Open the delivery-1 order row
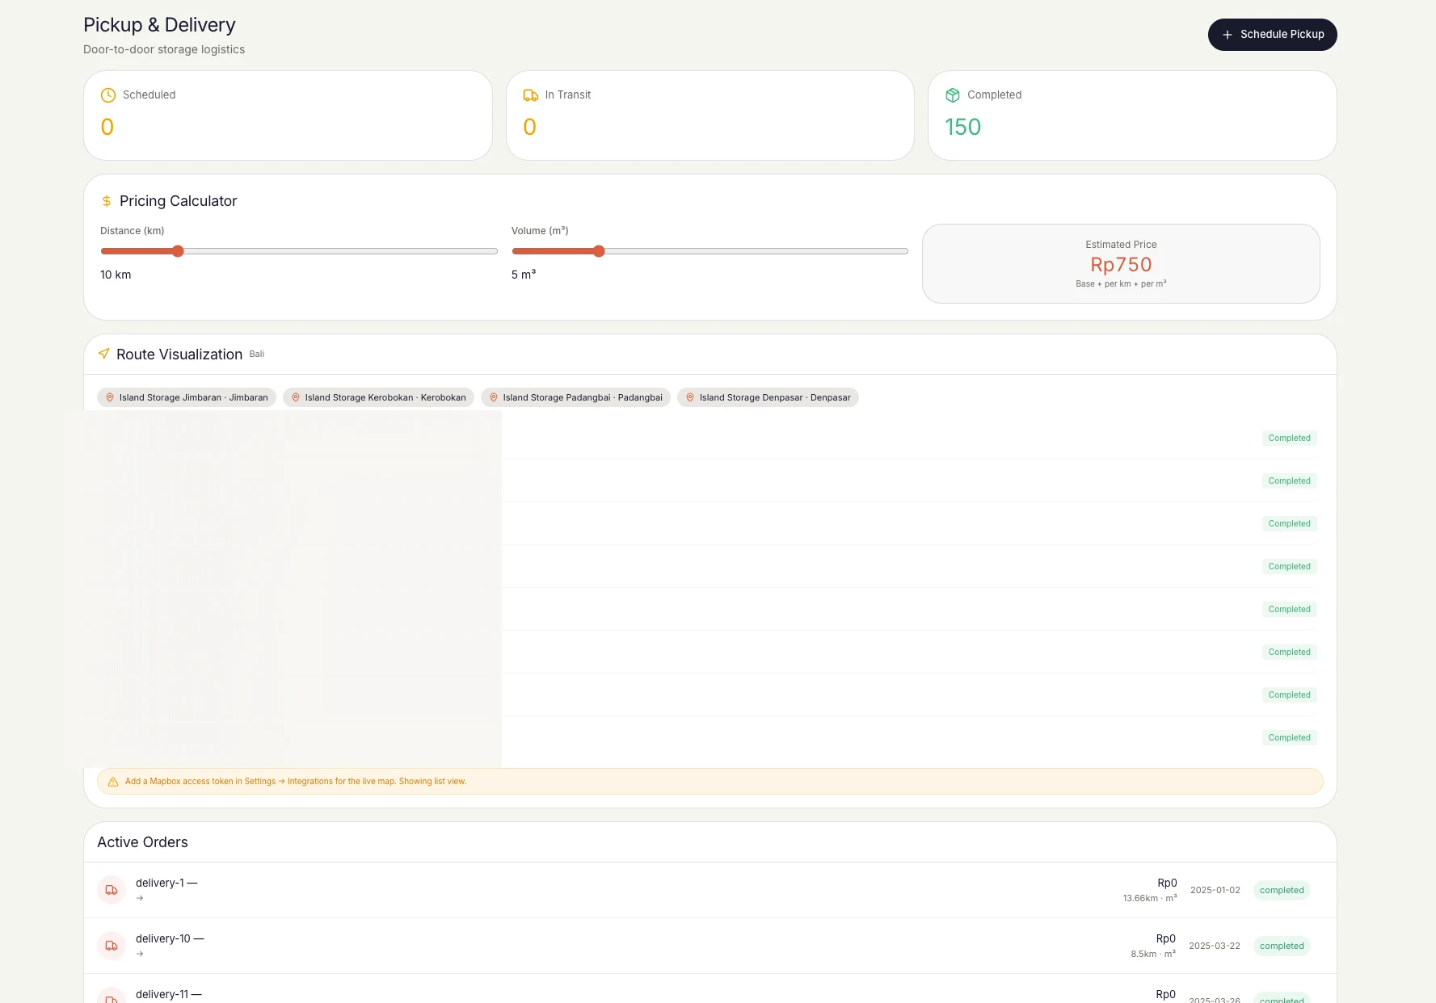Image resolution: width=1436 pixels, height=1003 pixels. (x=710, y=890)
